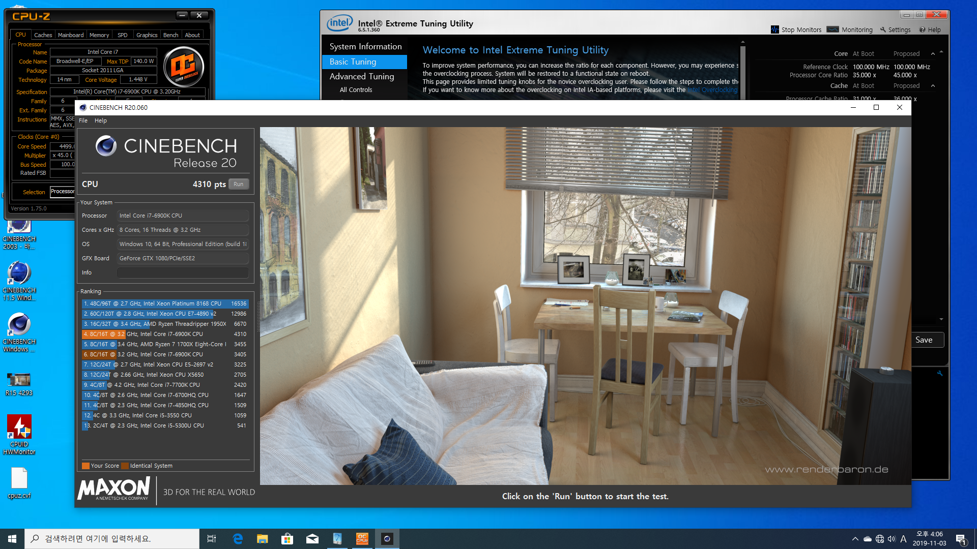Open CINEBENCH Windows desktop shortcut
The width and height of the screenshot is (977, 549).
coord(19,332)
